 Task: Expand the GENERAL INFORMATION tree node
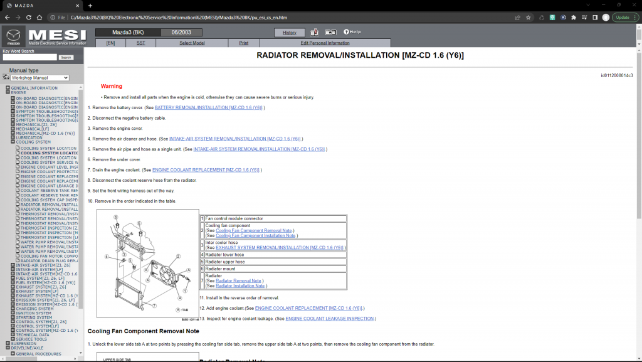[8, 88]
